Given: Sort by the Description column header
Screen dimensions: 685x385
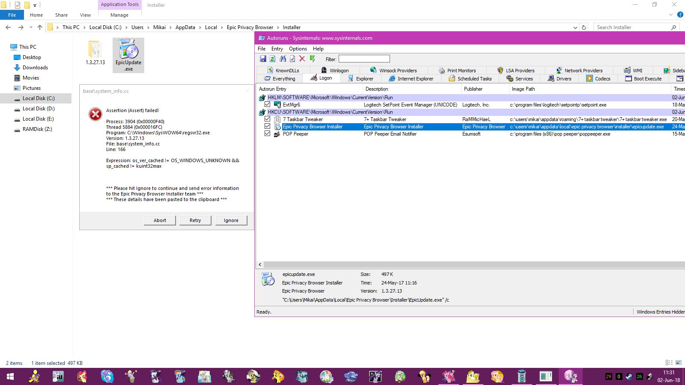Looking at the screenshot, I should 412,89.
